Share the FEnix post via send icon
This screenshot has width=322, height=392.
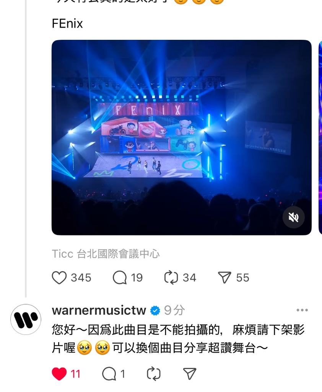pos(224,278)
